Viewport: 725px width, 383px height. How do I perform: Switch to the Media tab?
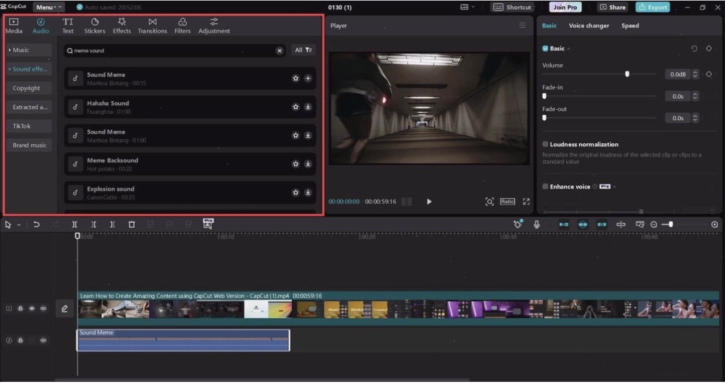tap(14, 26)
